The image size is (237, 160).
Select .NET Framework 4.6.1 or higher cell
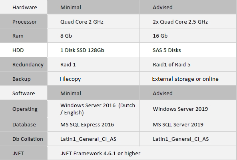coord(142,153)
